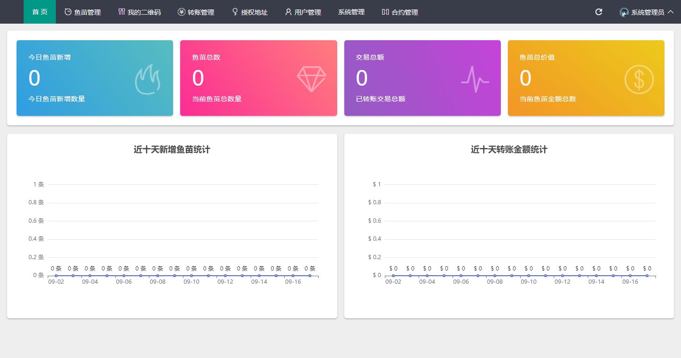Click the 今日鱼苗新增 statistics card
The height and width of the screenshot is (358, 681).
click(95, 78)
